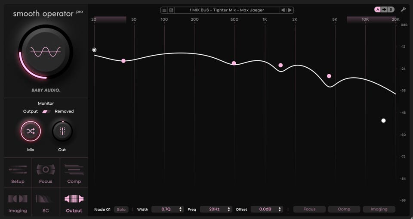This screenshot has width=413, height=219.
Task: Click the Offset stepper arrows
Action: pos(280,209)
